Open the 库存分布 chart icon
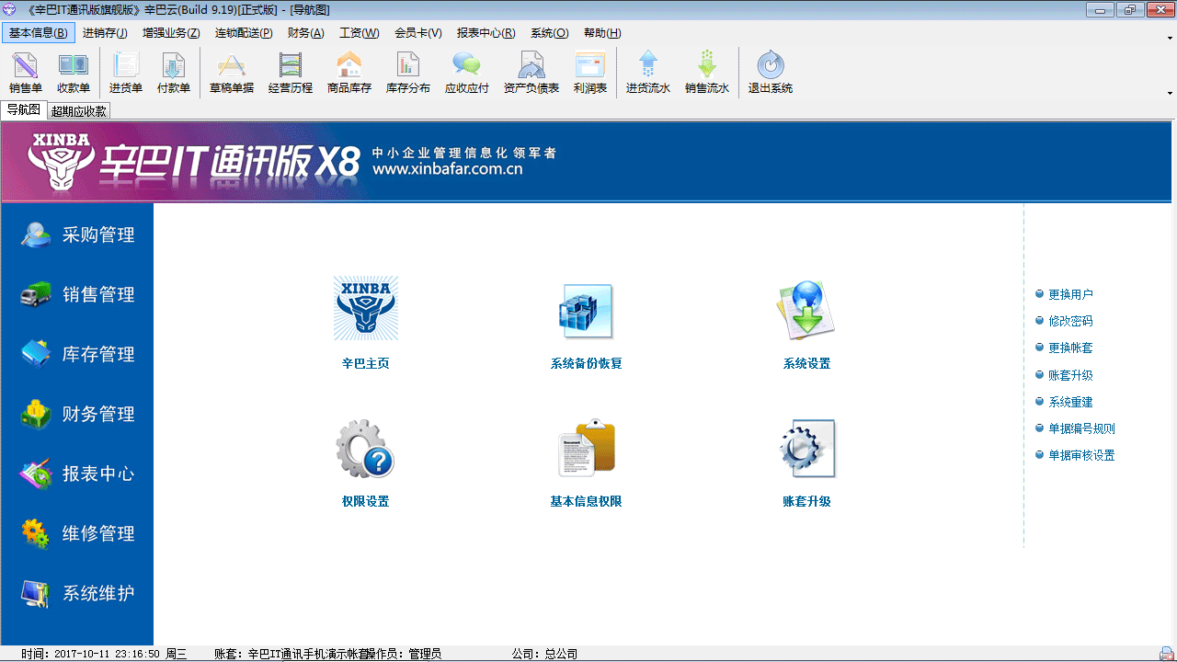Image resolution: width=1177 pixels, height=662 pixels. 408,73
